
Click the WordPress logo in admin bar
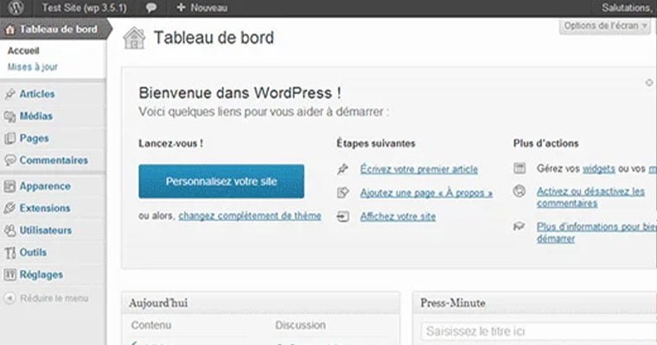(x=16, y=8)
